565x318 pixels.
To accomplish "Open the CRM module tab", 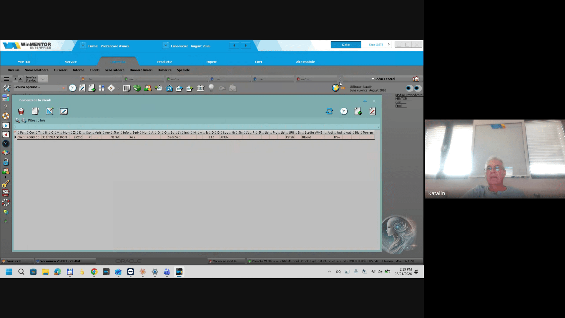I will point(258,62).
